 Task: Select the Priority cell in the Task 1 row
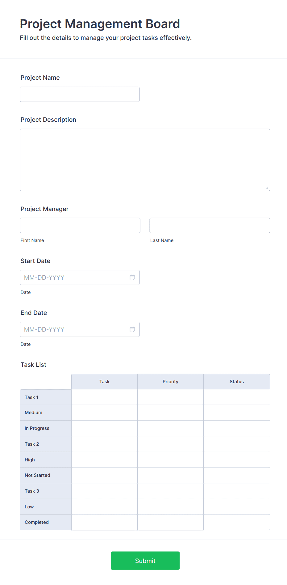tap(170, 397)
